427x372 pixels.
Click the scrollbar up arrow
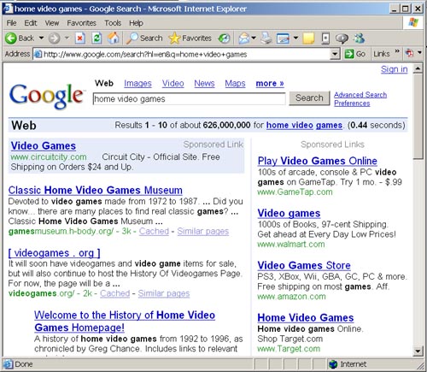pyautogui.click(x=418, y=68)
